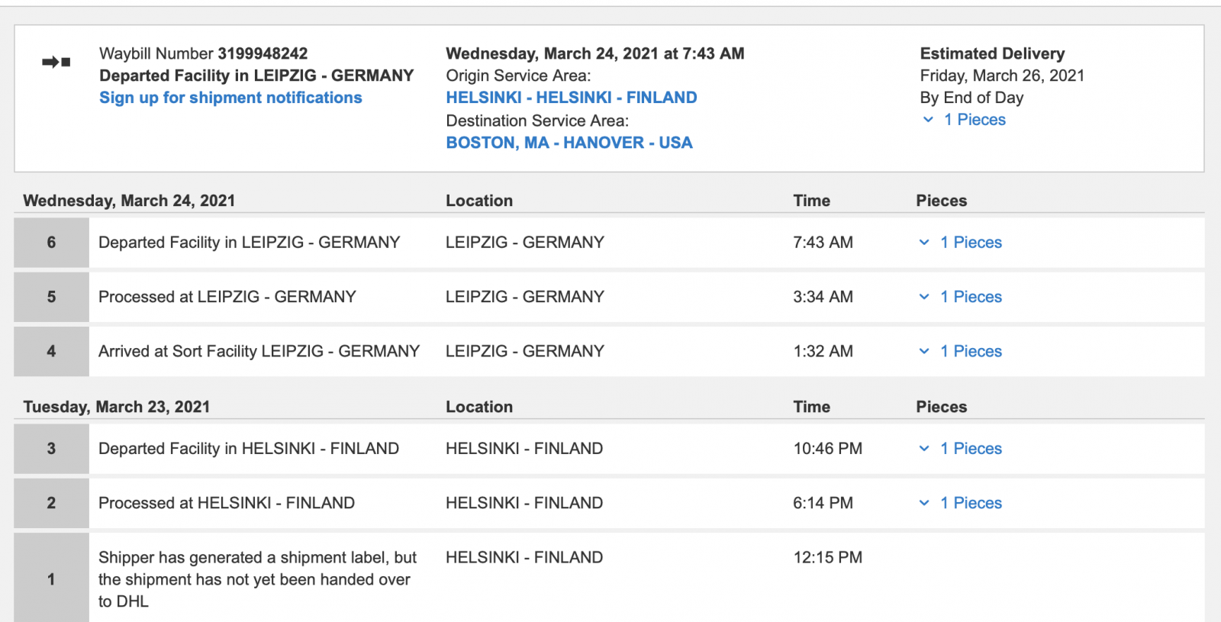Select checkpoint number 6 cell
This screenshot has width=1221, height=622.
[x=51, y=243]
